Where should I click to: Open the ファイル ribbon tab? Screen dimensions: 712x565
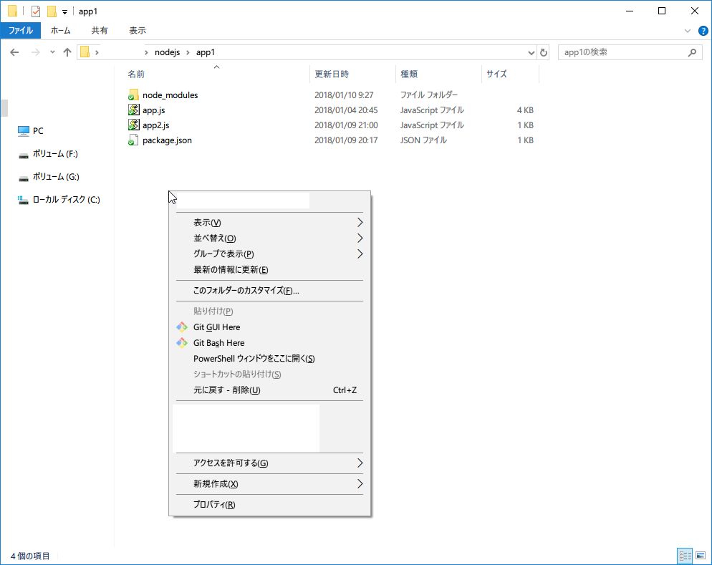20,31
